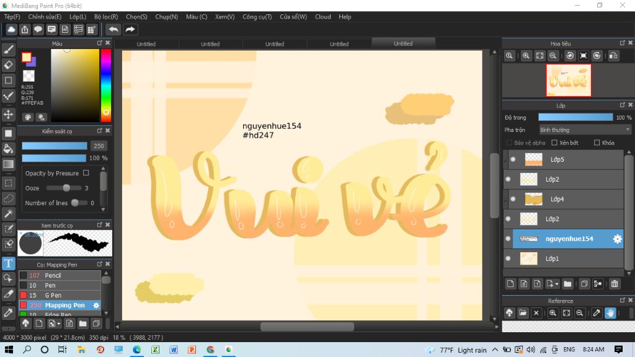This screenshot has width=635, height=357.
Task: Open the Công cụ(T) menu
Action: (x=257, y=17)
